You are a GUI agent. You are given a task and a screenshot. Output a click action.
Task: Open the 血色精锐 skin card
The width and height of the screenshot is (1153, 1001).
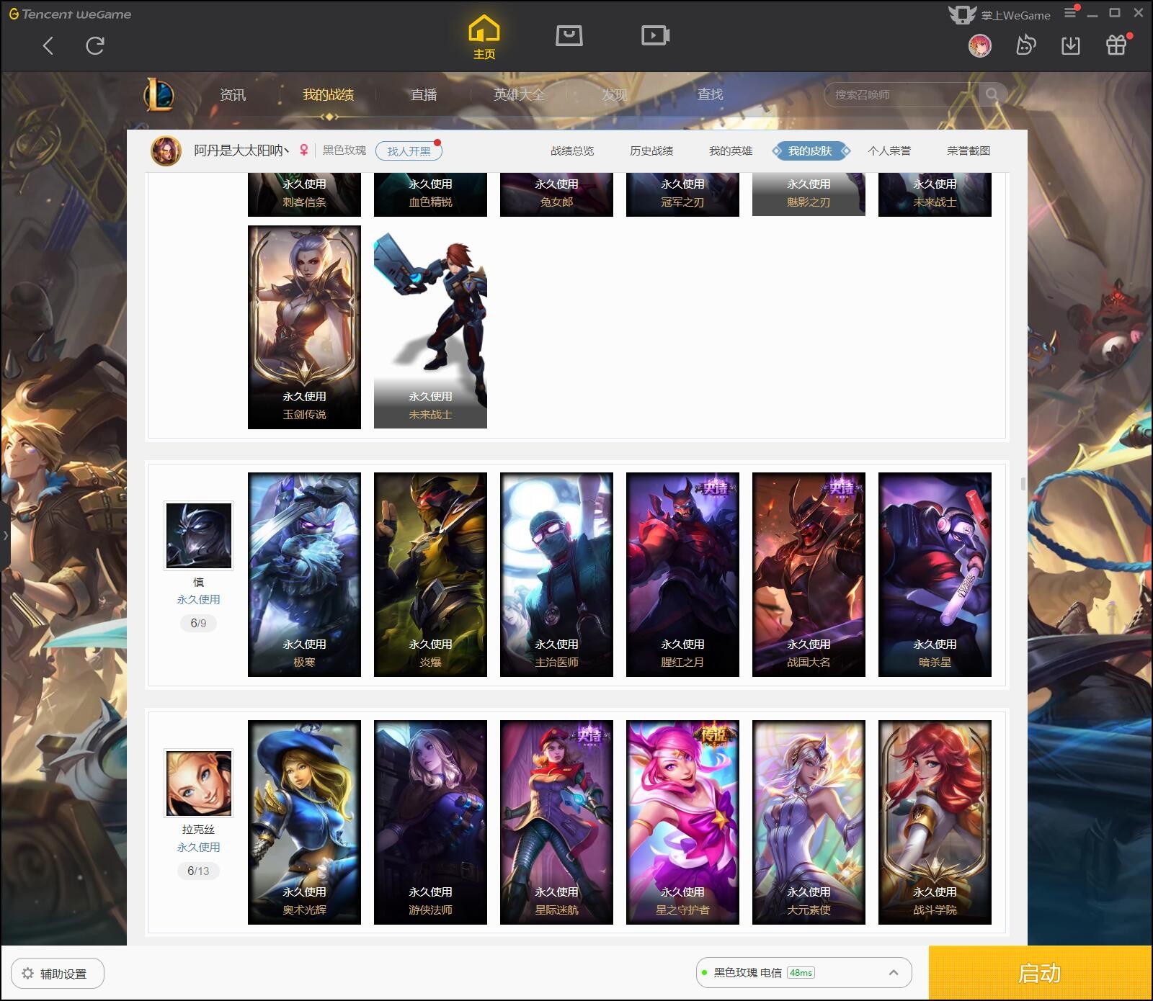(x=430, y=194)
